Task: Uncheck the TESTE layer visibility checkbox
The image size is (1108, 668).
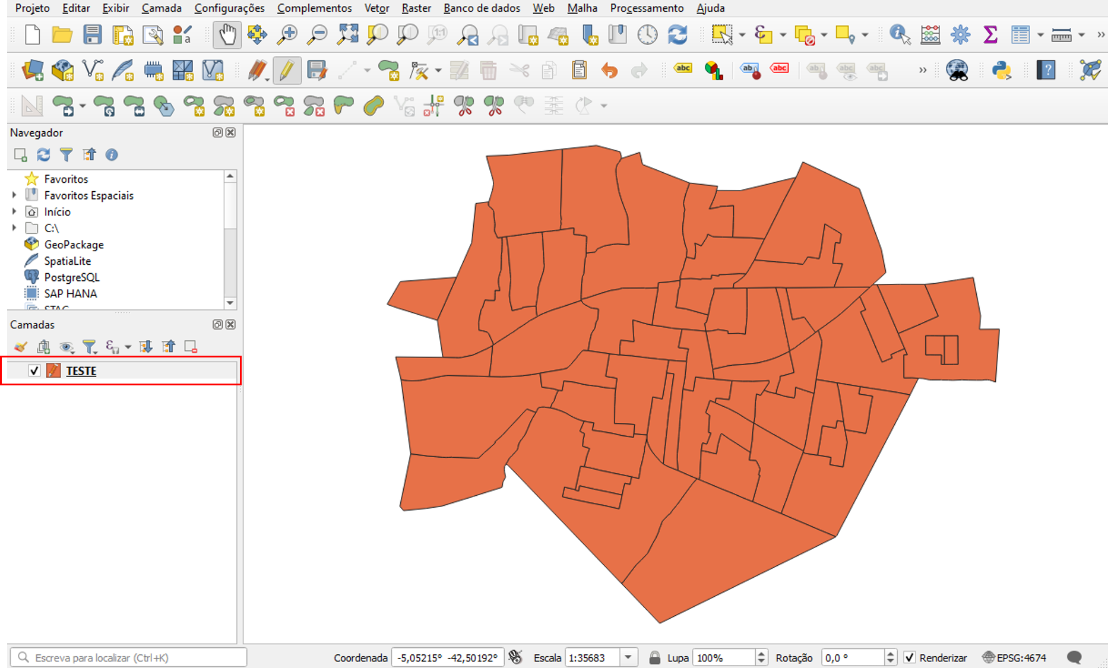Action: click(x=34, y=371)
